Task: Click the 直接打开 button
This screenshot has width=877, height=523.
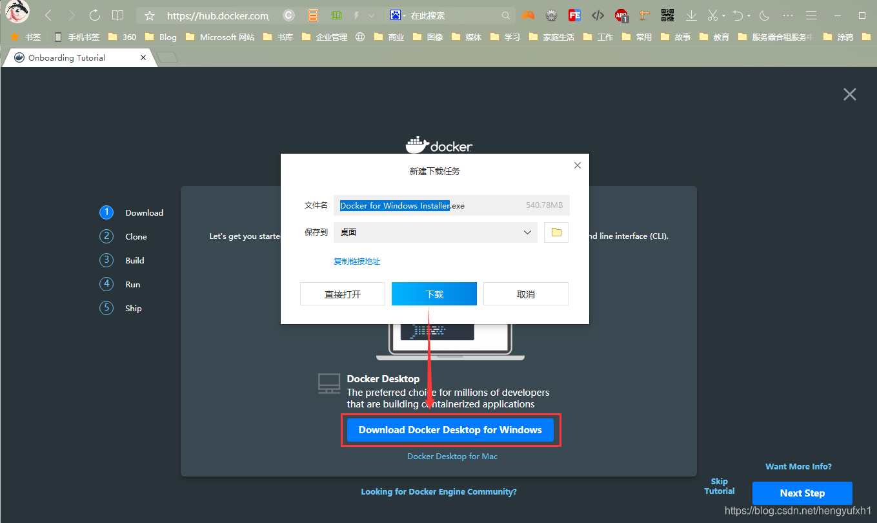Action: (x=343, y=294)
